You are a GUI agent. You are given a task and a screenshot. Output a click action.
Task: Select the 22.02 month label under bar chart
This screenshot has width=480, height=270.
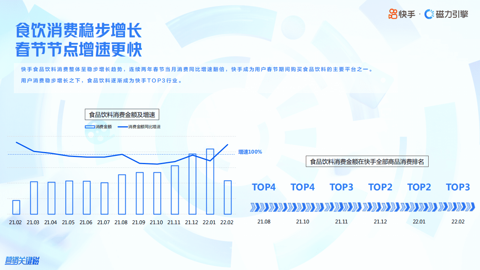(x=227, y=222)
